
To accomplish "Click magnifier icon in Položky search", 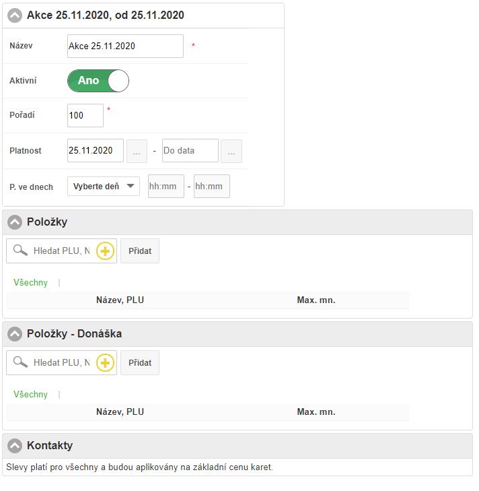I will tap(21, 251).
